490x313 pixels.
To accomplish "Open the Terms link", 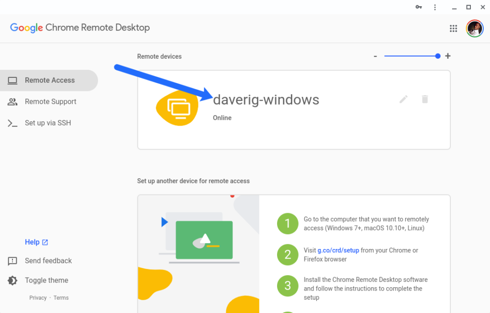I will (61, 298).
